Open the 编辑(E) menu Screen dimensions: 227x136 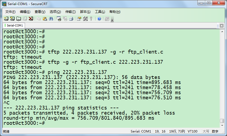click(25, 12)
